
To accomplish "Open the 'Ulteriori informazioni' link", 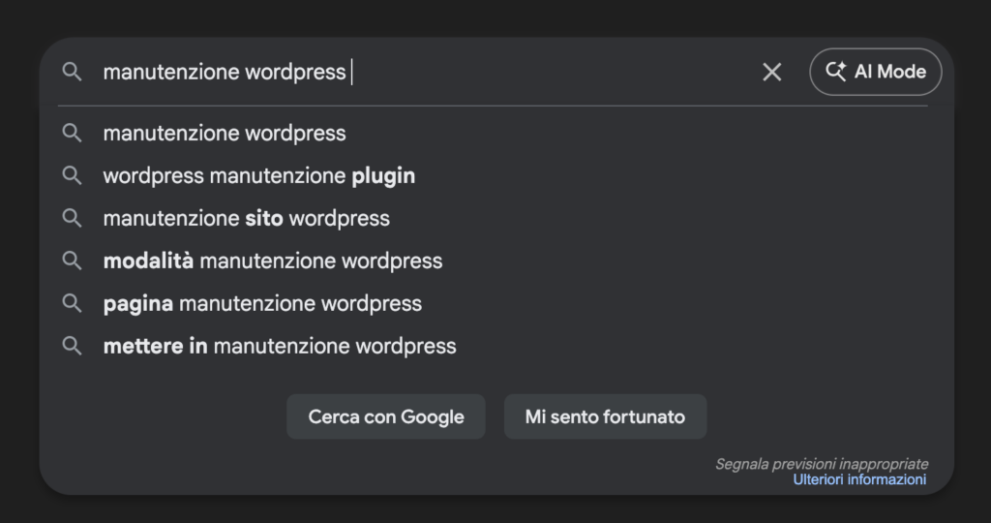I will tap(859, 479).
